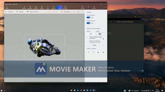Click the motorcycle image on canvas
This screenshot has width=165, height=92.
click(x=44, y=47)
